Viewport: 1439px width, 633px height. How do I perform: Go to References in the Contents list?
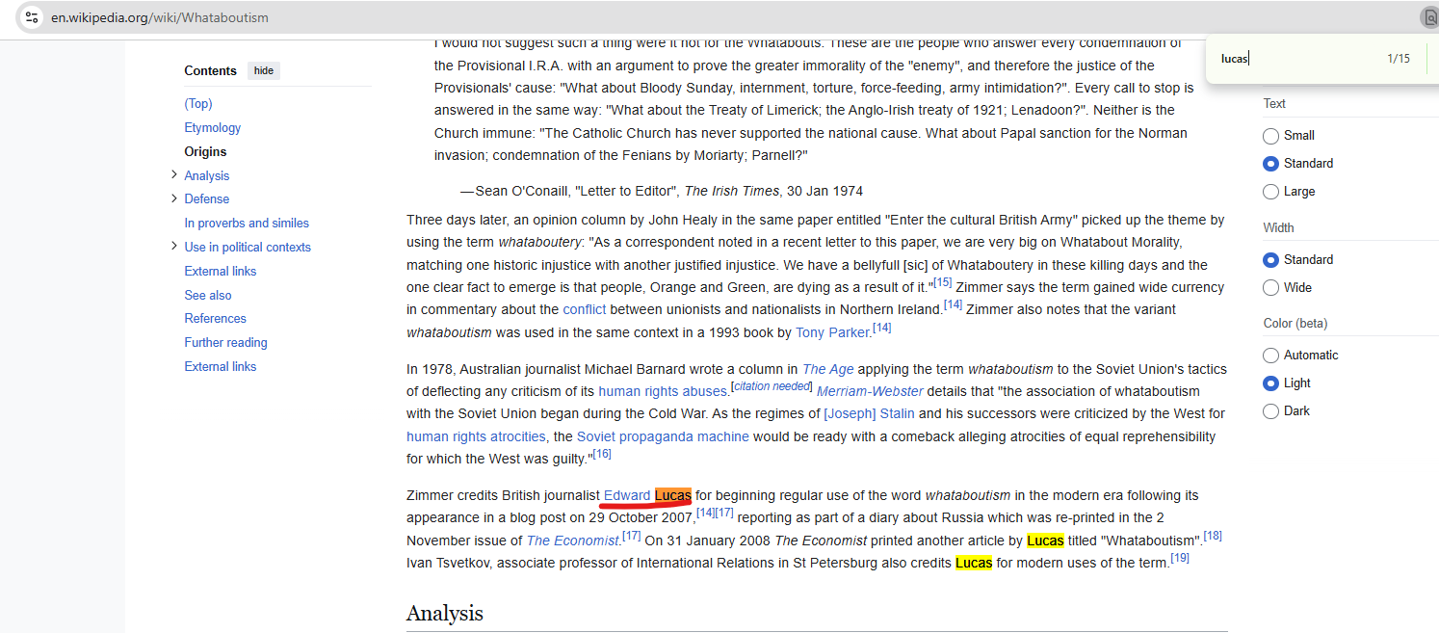(215, 318)
